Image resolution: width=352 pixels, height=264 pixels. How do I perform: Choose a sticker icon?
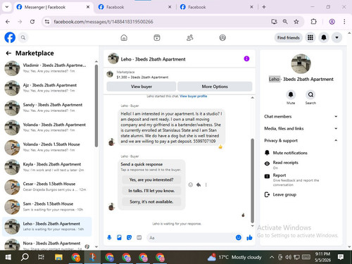[x=129, y=238]
